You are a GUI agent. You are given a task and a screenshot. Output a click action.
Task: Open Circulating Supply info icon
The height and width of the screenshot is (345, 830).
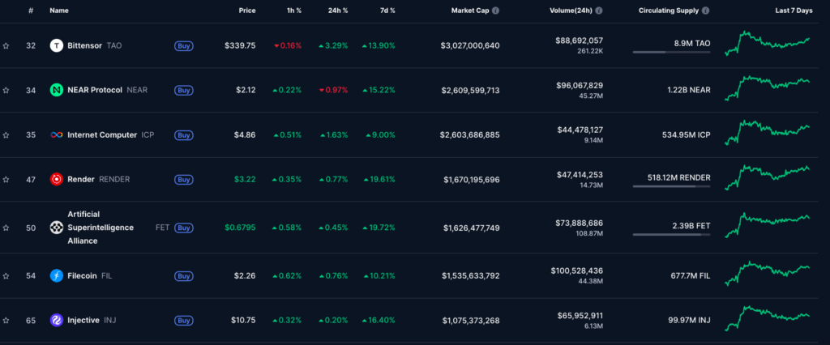click(706, 11)
